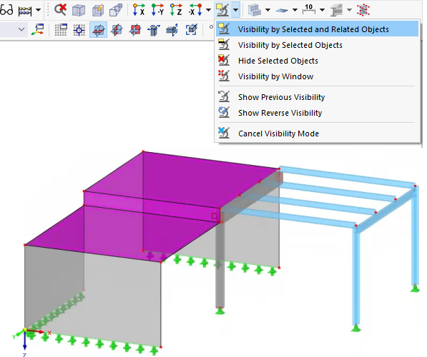Open the dropdown next to abacus icon

point(38,10)
